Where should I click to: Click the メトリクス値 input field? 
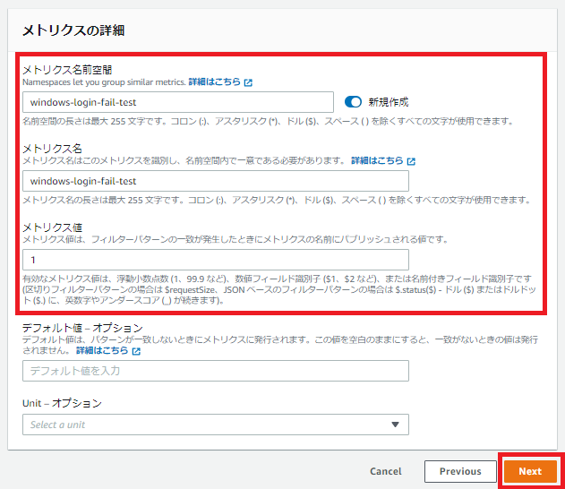point(216,260)
